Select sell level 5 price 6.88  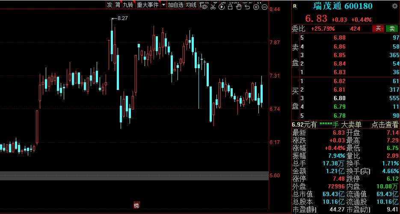pyautogui.click(x=340, y=38)
